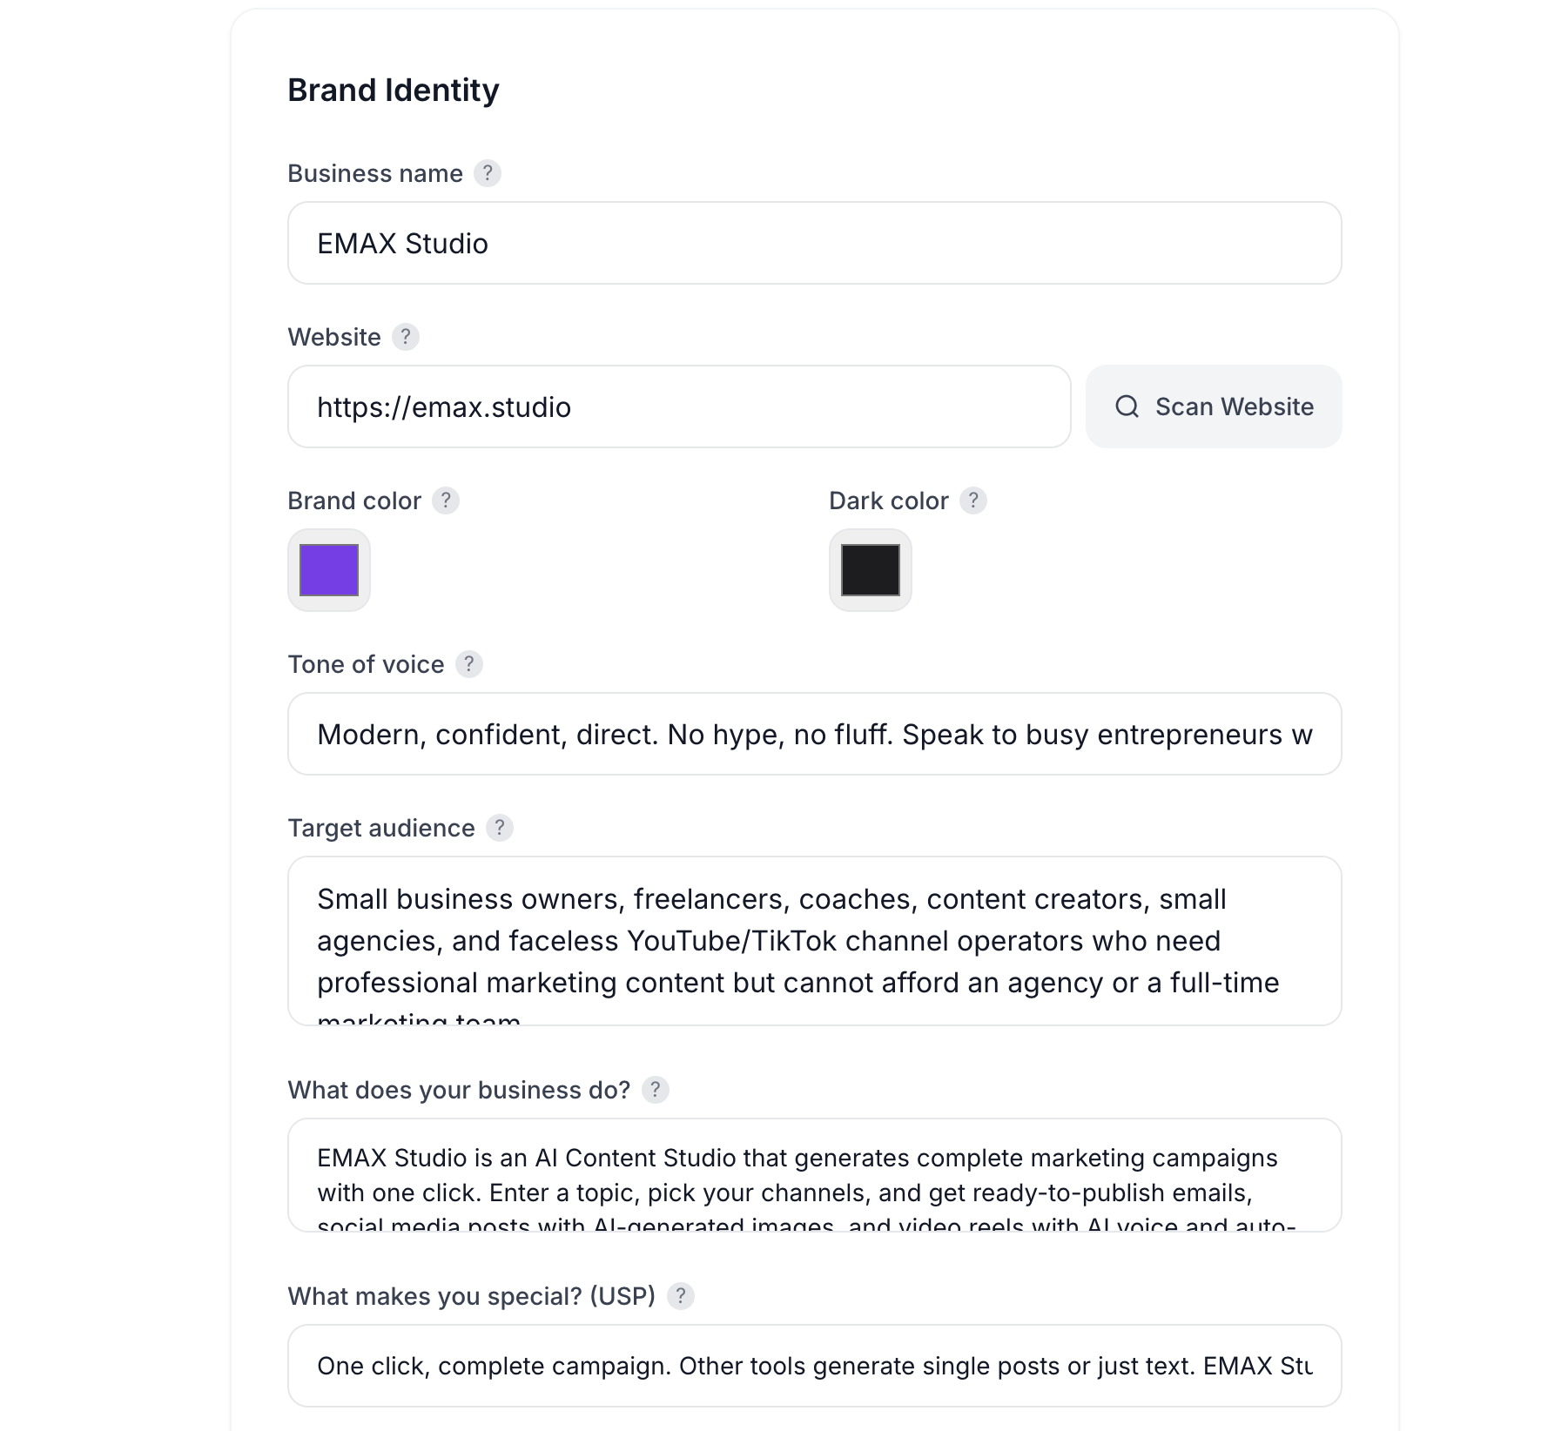Select the EMAX Studio text value
The height and width of the screenshot is (1431, 1541).
click(x=403, y=243)
